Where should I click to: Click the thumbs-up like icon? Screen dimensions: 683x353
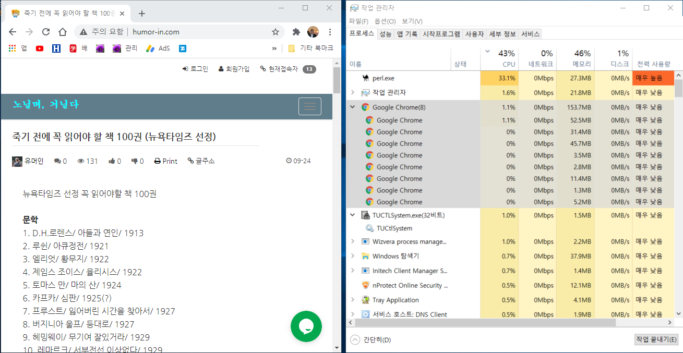coord(112,161)
